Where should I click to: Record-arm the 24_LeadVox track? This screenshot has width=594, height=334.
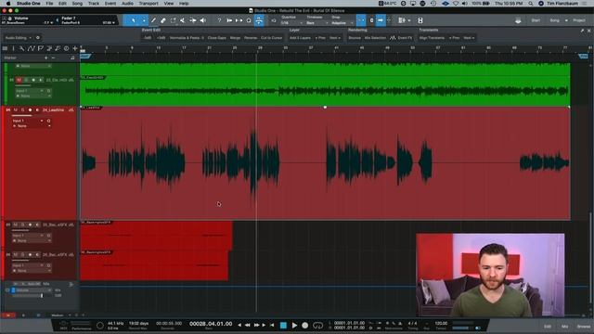[x=30, y=109]
